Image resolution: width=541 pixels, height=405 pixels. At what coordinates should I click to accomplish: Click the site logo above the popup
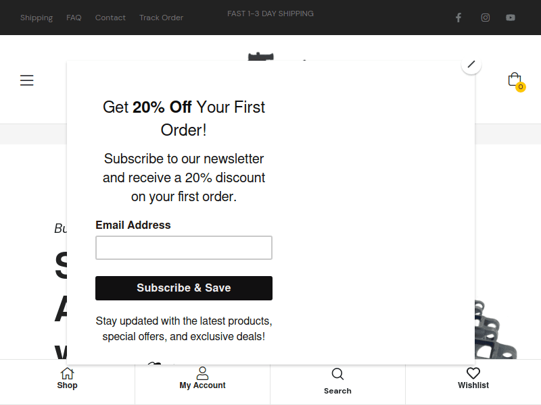pos(260,55)
